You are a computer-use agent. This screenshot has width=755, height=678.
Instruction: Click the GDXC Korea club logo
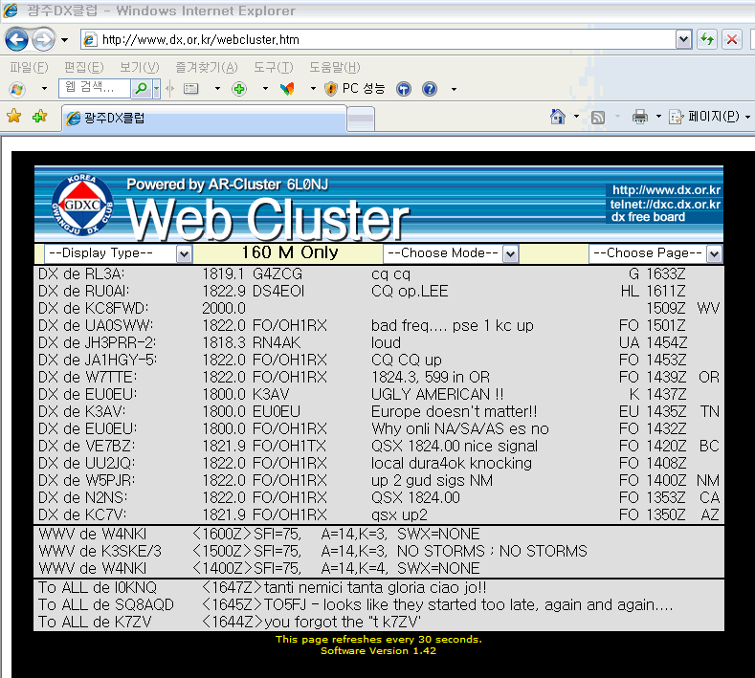(x=82, y=205)
